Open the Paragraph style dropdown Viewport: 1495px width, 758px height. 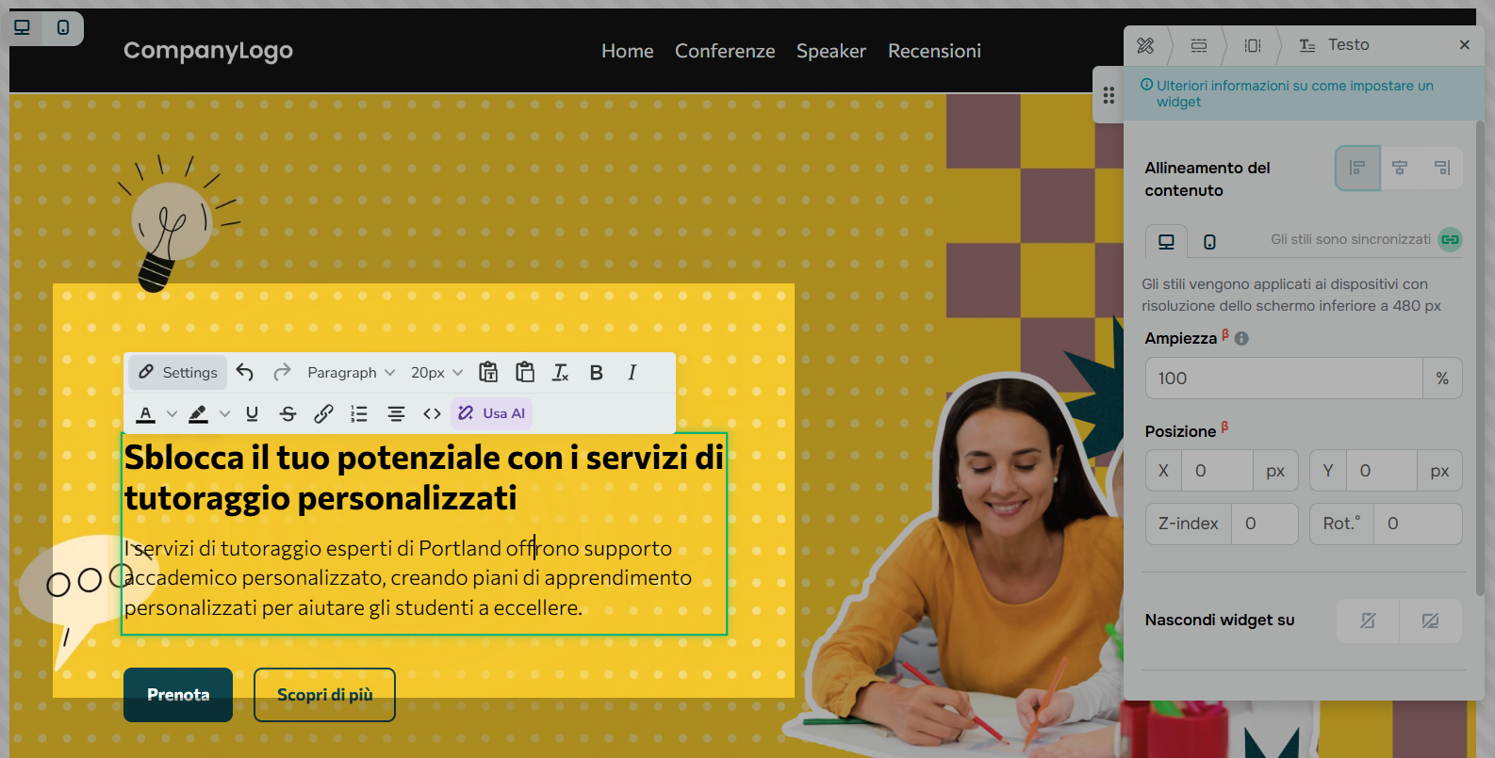tap(351, 373)
